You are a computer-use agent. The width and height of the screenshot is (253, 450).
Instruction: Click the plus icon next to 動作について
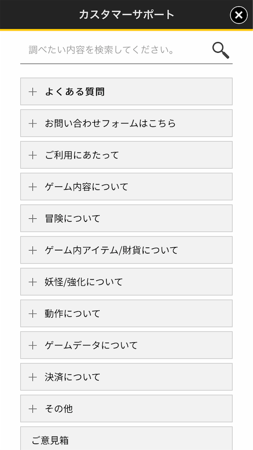pos(32,314)
